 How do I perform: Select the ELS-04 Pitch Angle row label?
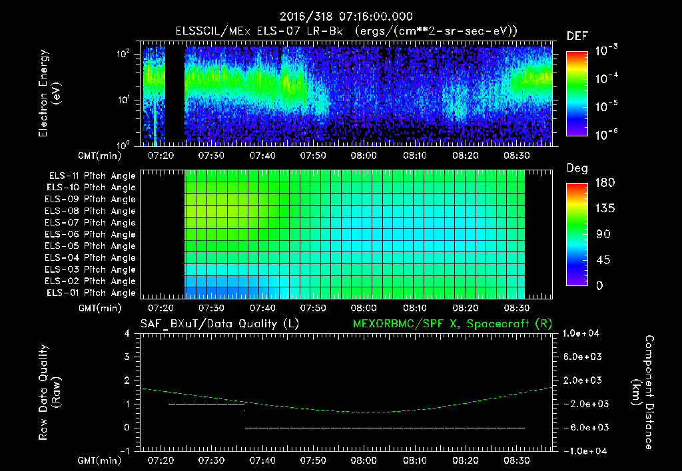[91, 257]
